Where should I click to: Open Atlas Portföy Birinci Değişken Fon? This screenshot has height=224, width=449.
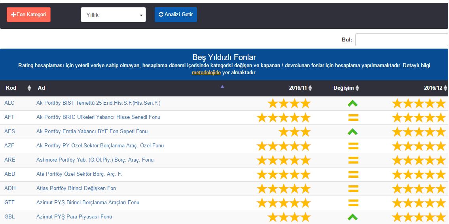click(76, 188)
